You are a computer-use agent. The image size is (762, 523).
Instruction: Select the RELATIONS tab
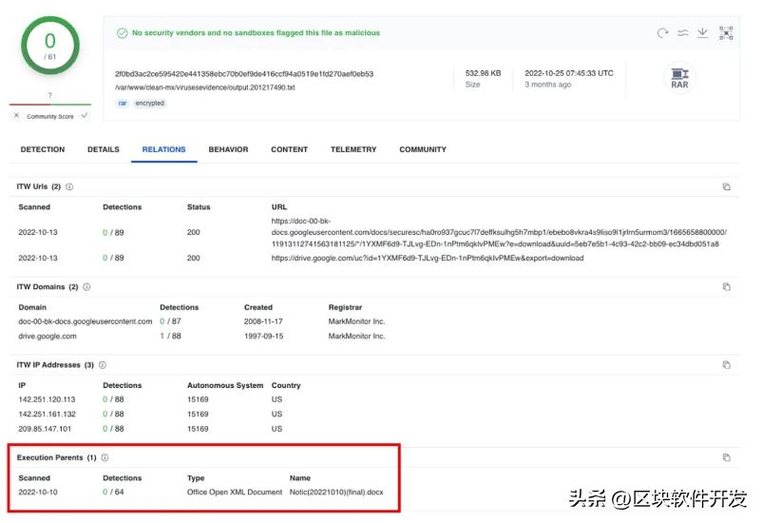(x=163, y=149)
